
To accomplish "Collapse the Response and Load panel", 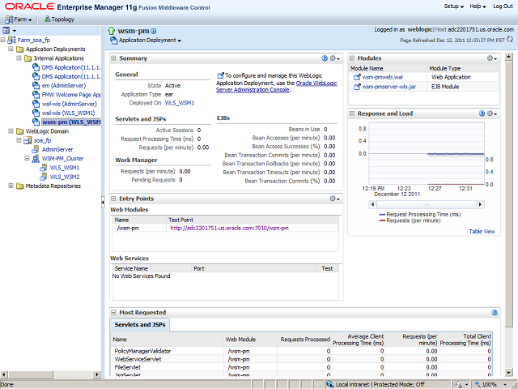I will (352, 113).
